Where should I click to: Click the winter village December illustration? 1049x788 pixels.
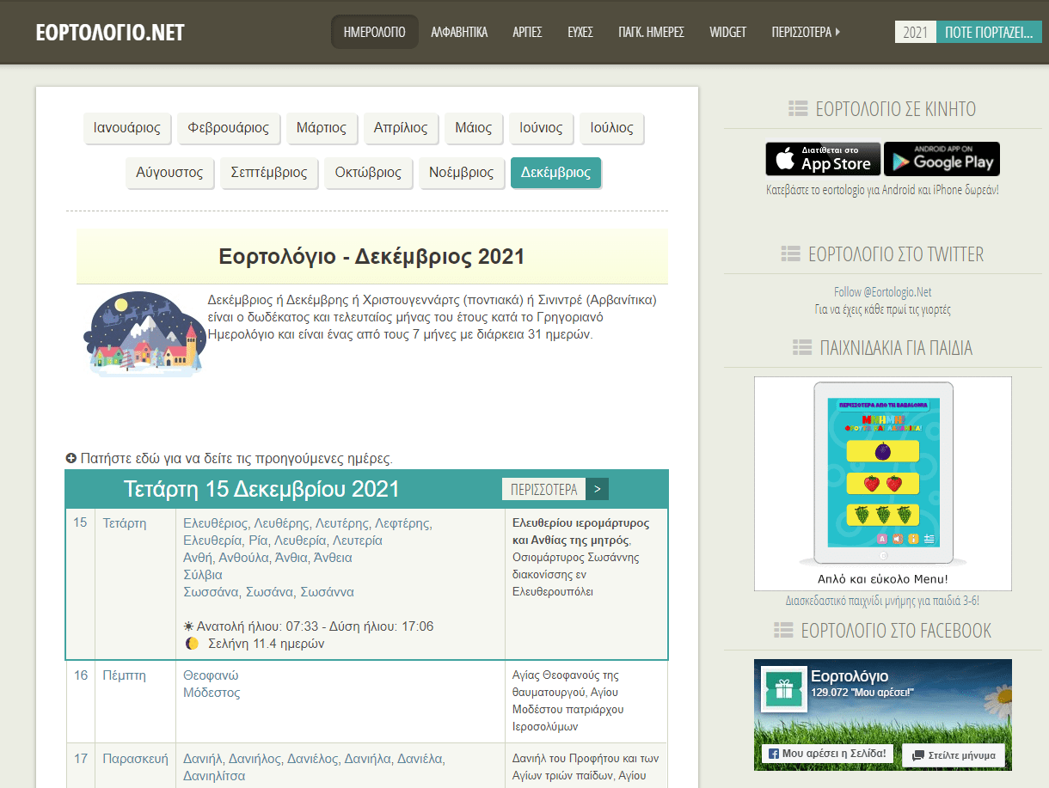[143, 333]
